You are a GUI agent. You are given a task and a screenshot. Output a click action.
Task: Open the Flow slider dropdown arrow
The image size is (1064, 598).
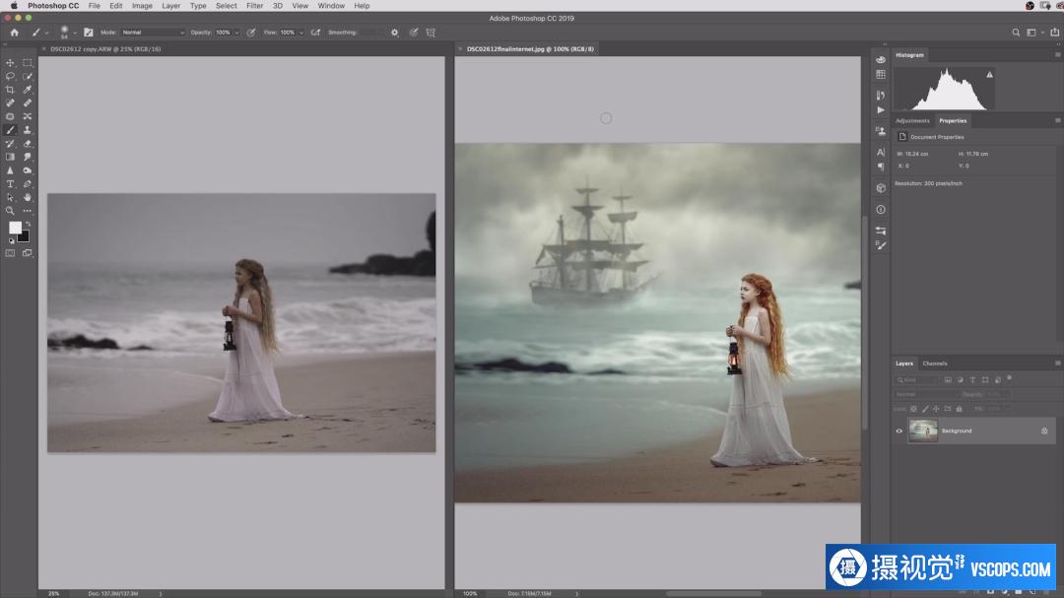300,33
